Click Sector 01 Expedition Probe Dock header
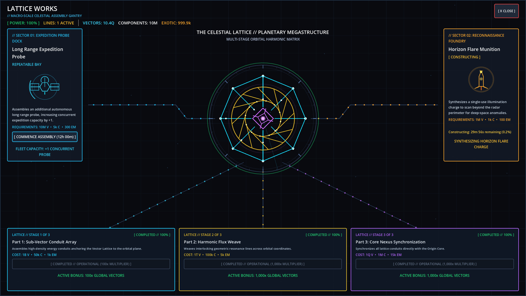The width and height of the screenshot is (526, 296). click(41, 38)
